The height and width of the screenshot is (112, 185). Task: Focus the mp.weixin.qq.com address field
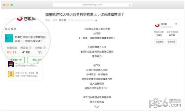(x=93, y=5)
